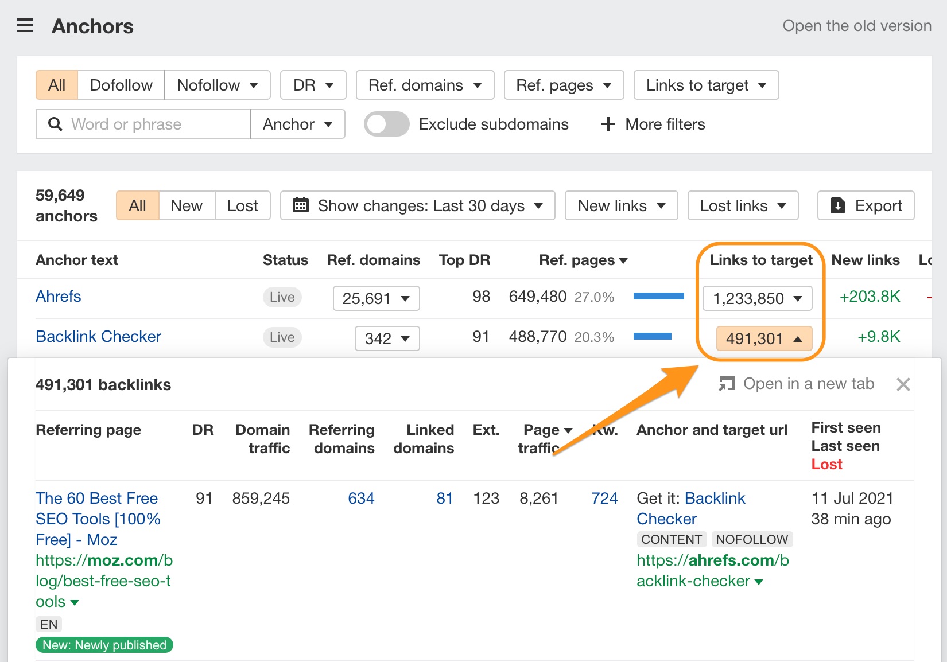Select the All link type filter
The width and height of the screenshot is (947, 662).
point(57,85)
